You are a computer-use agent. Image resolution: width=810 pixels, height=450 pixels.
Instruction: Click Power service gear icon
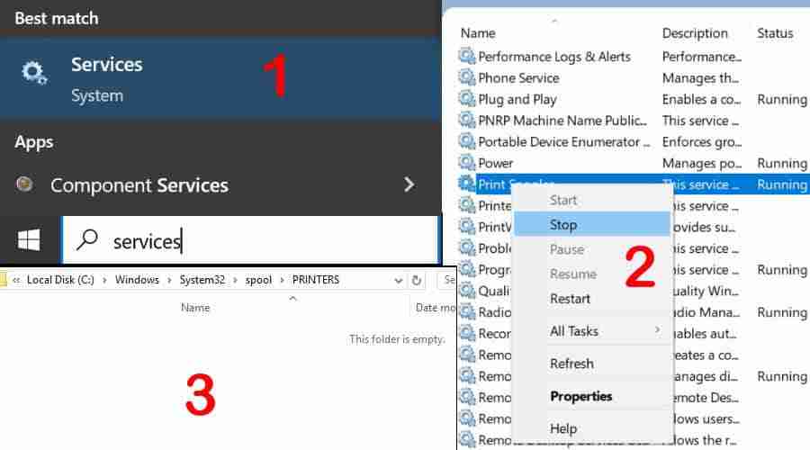point(467,163)
